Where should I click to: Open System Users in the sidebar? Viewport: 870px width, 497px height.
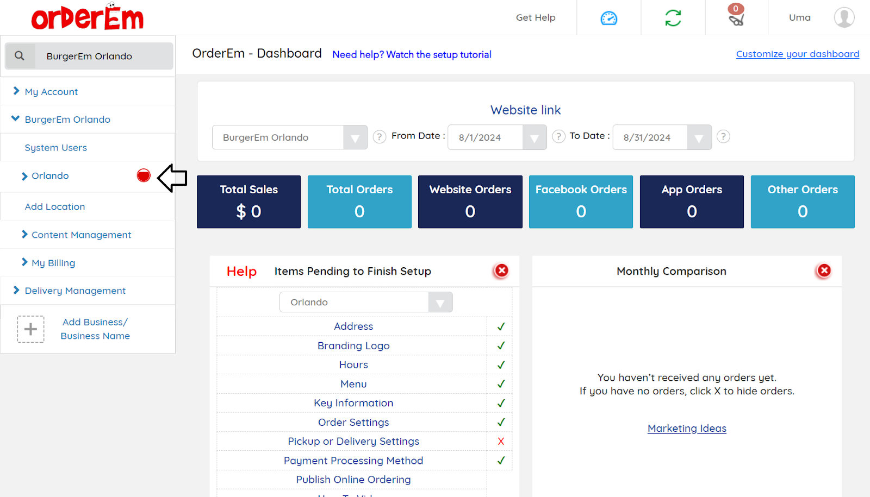pyautogui.click(x=55, y=148)
